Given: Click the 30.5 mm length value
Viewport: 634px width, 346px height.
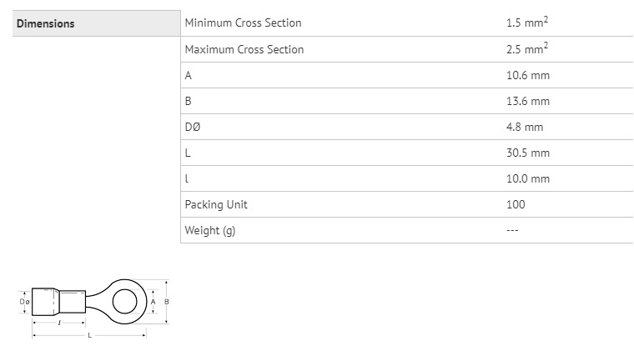Looking at the screenshot, I should [x=528, y=153].
